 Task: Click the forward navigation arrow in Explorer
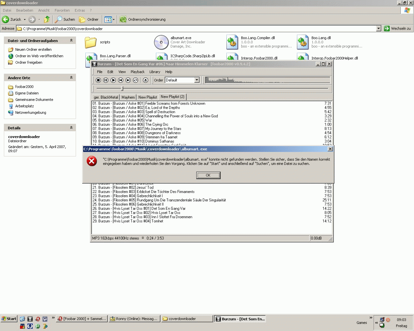(32, 19)
